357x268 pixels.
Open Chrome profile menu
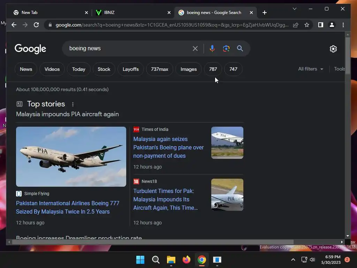[x=332, y=25]
